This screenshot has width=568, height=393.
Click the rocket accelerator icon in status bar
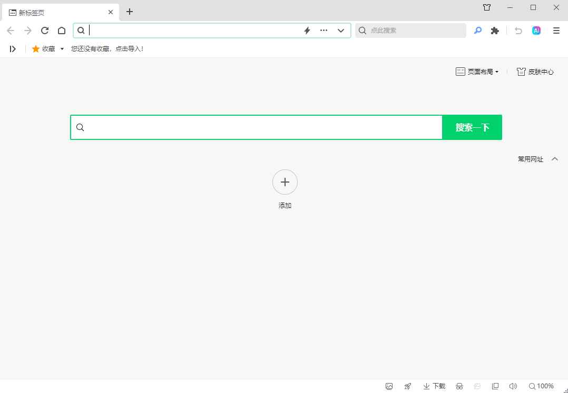pos(408,386)
